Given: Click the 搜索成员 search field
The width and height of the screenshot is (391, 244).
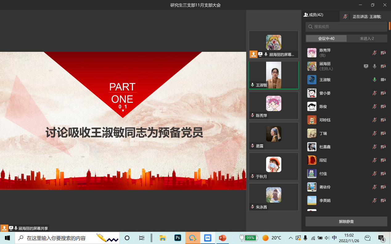Looking at the screenshot, I should (346, 27).
